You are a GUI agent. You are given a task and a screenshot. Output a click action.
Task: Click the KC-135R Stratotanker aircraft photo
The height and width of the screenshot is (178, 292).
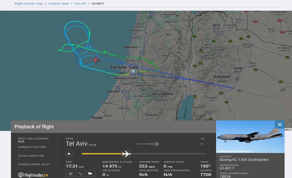coord(250,137)
